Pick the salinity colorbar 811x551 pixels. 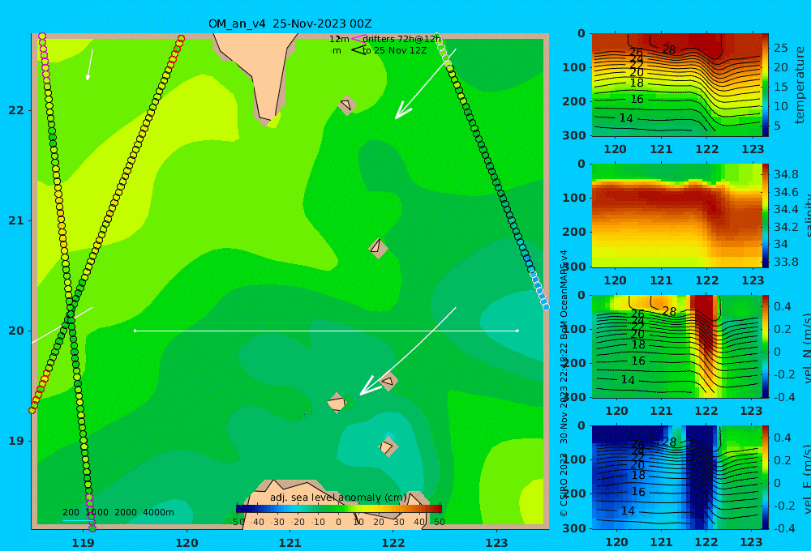766,216
